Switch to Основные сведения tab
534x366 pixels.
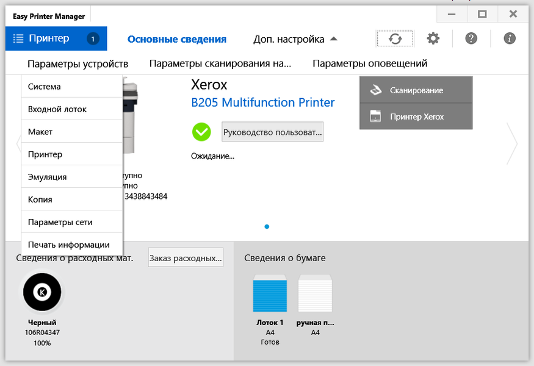pyautogui.click(x=177, y=39)
